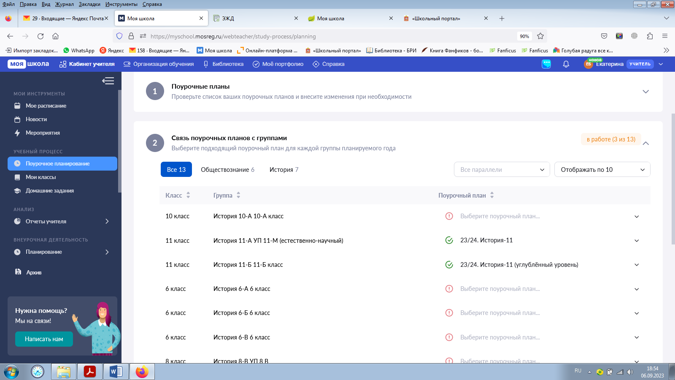The width and height of the screenshot is (675, 380).
Task: Click the volume icon in system tray
Action: 630,372
